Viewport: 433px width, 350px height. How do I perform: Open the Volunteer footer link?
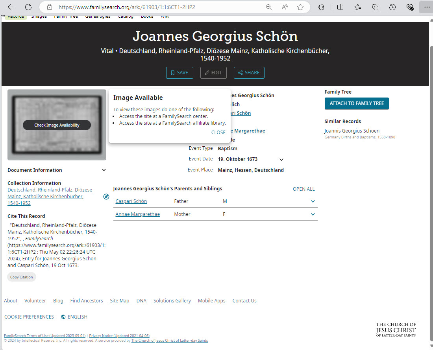[x=35, y=300]
